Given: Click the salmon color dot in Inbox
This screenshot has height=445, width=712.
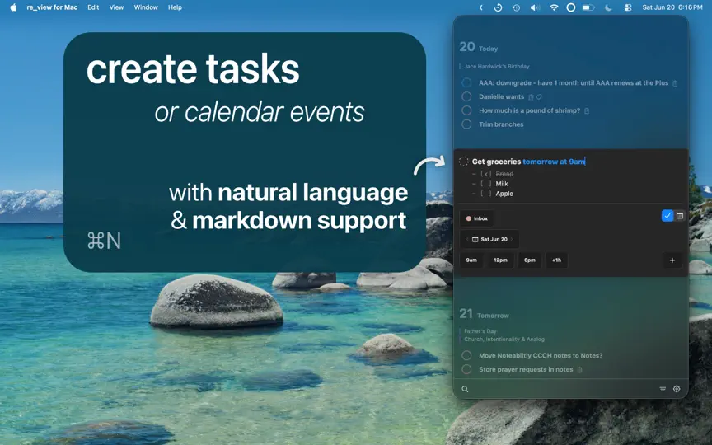Looking at the screenshot, I should click(x=469, y=218).
